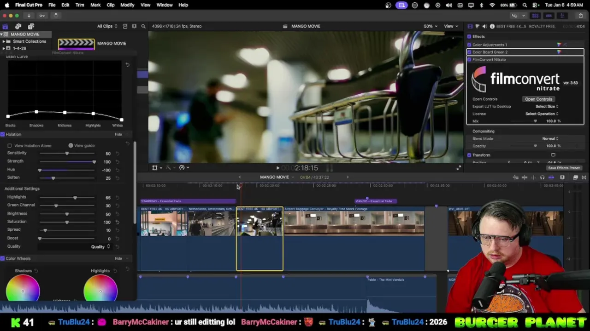Show the Audio inspector speaker icon
590x331 pixels.
[484, 26]
